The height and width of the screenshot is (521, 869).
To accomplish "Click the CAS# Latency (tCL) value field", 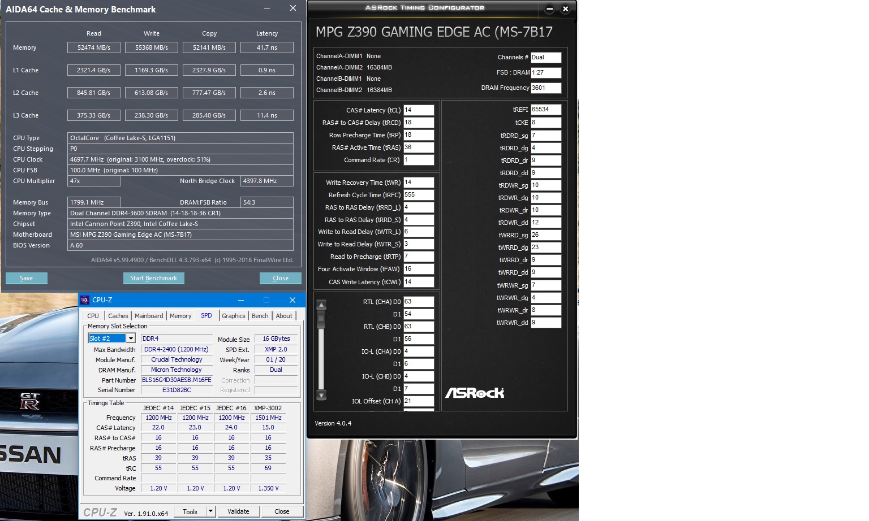I will pos(419,110).
